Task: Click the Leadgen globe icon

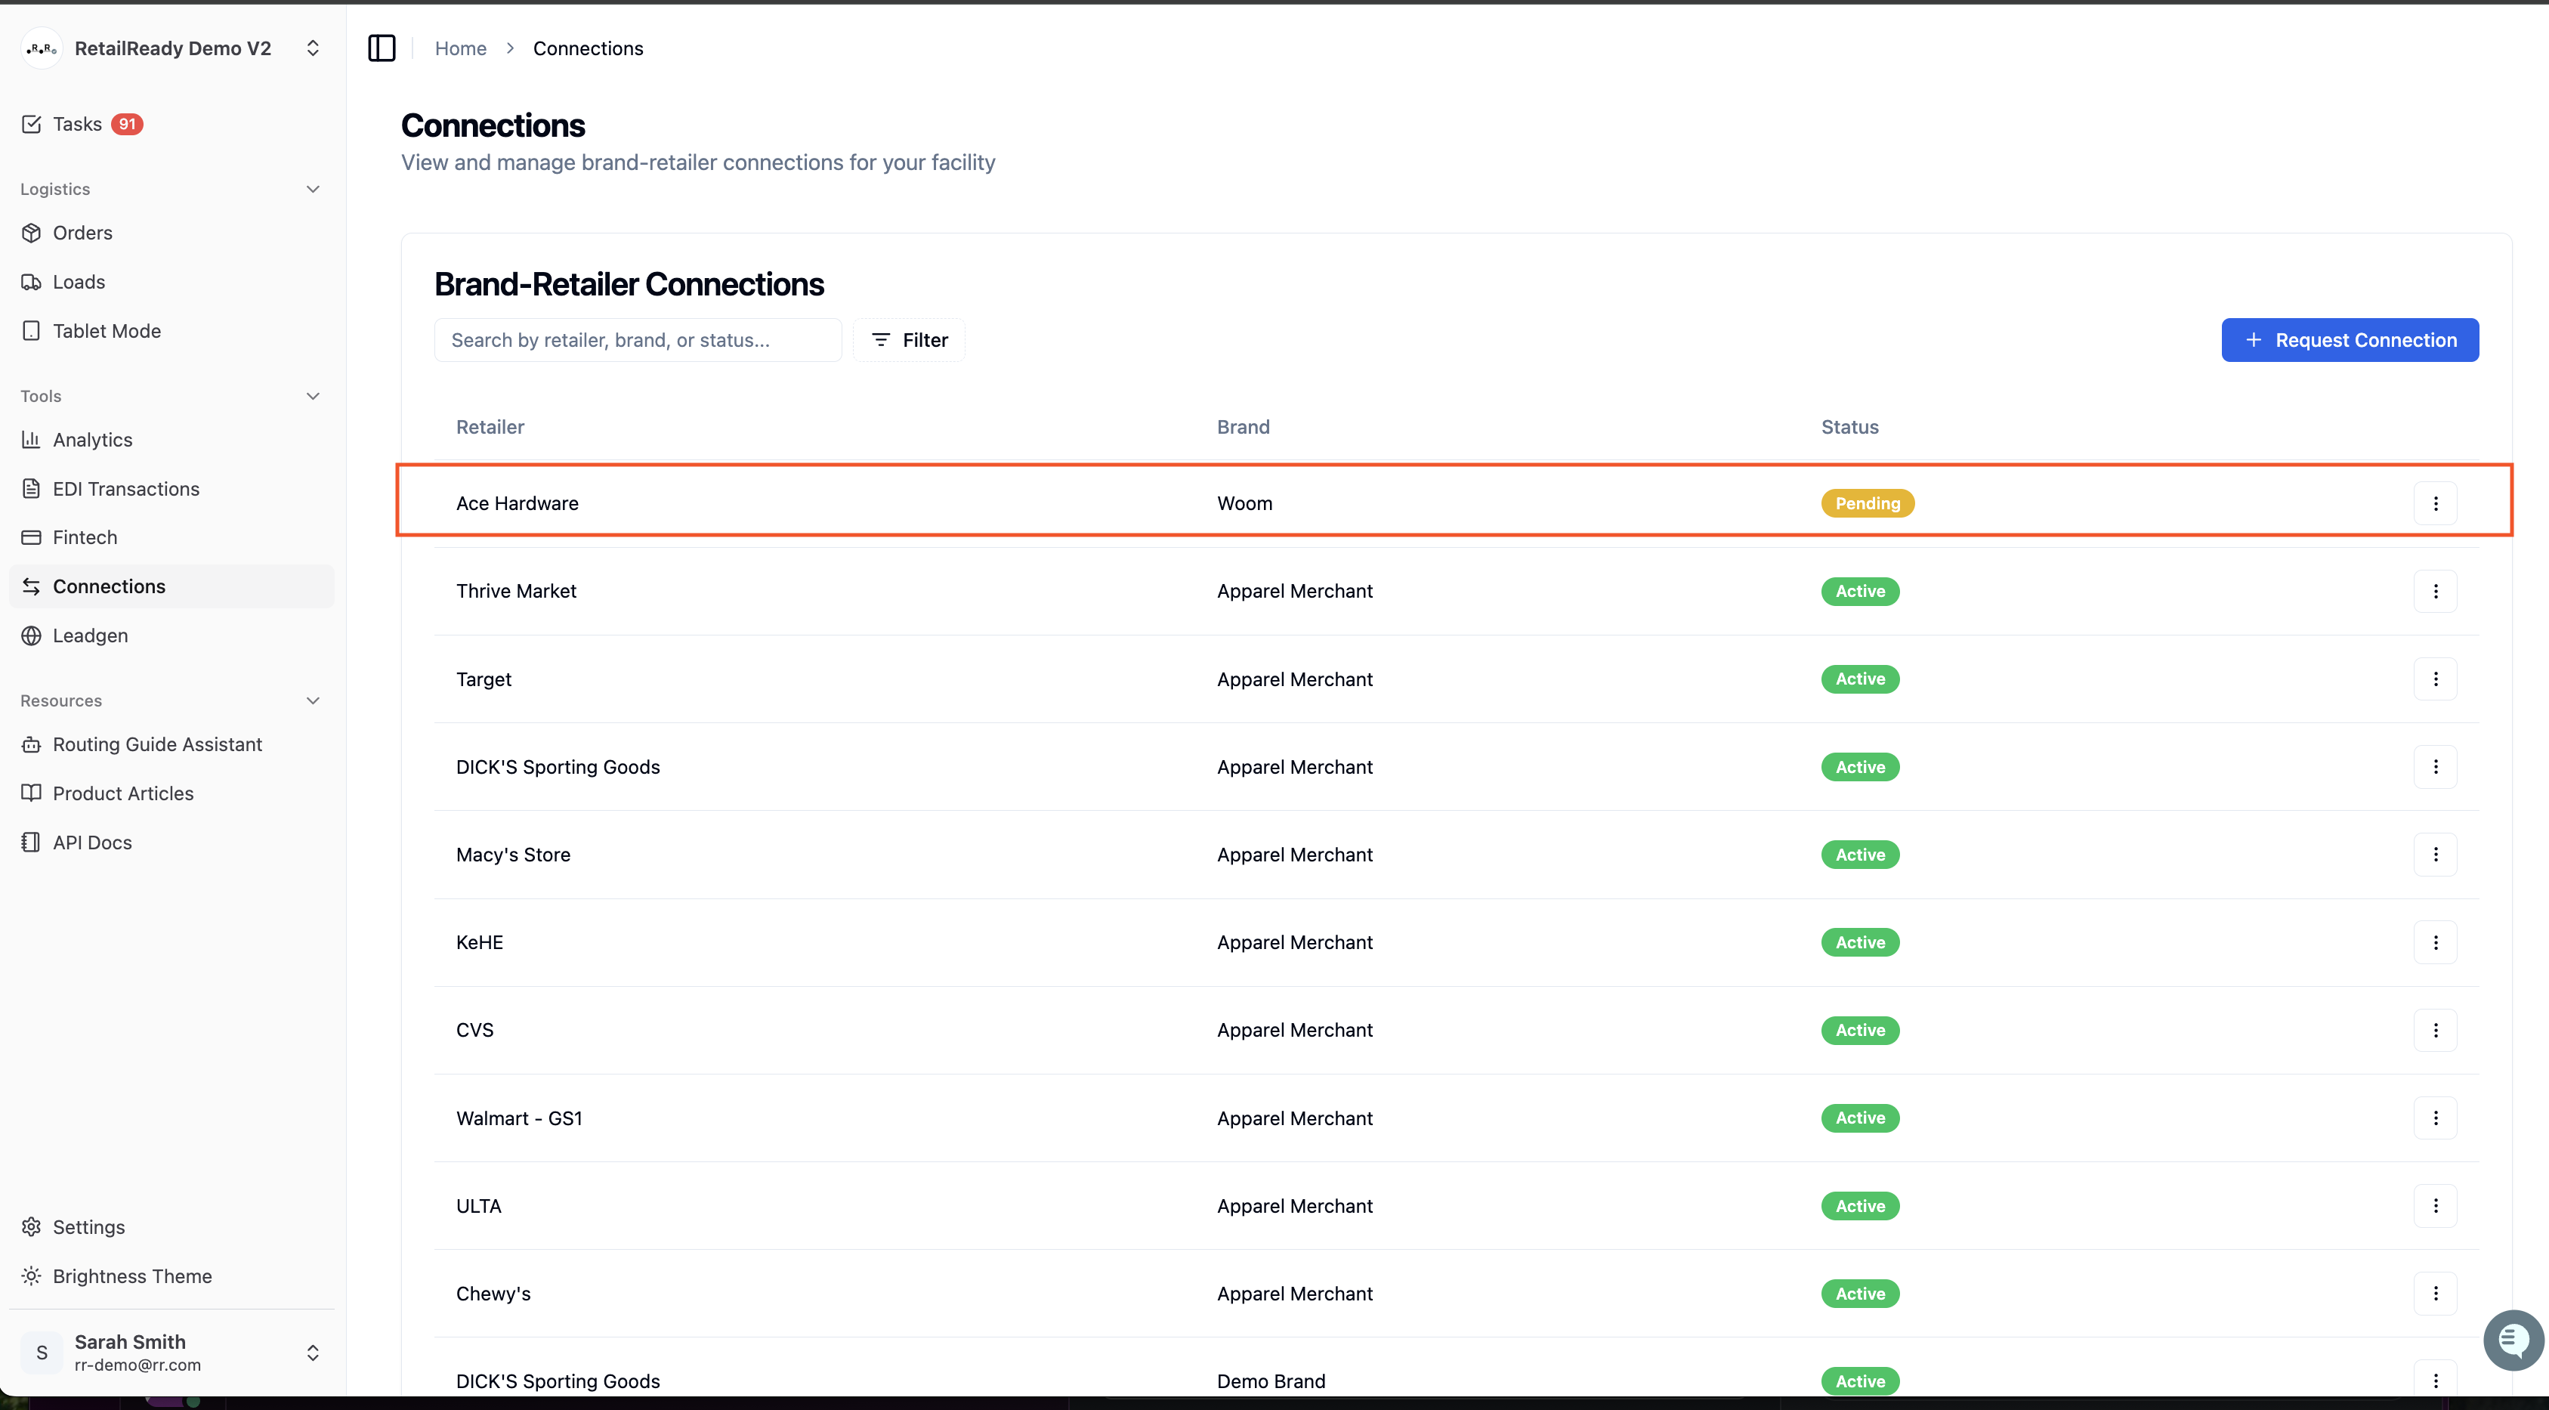Action: (32, 635)
